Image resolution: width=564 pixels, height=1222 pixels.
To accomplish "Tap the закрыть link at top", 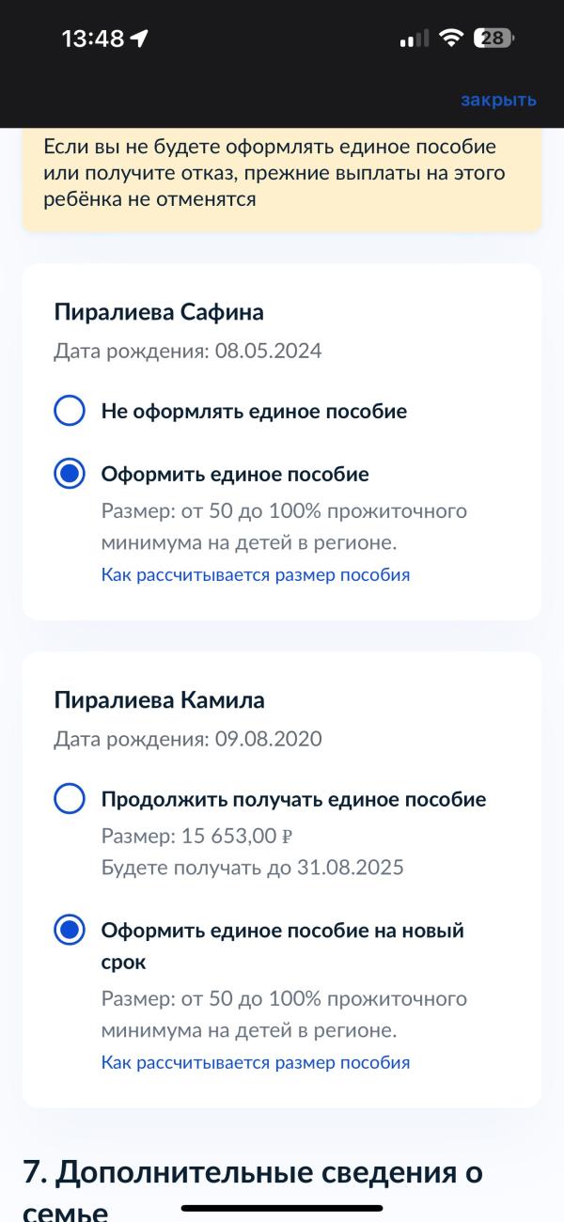I will 498,100.
